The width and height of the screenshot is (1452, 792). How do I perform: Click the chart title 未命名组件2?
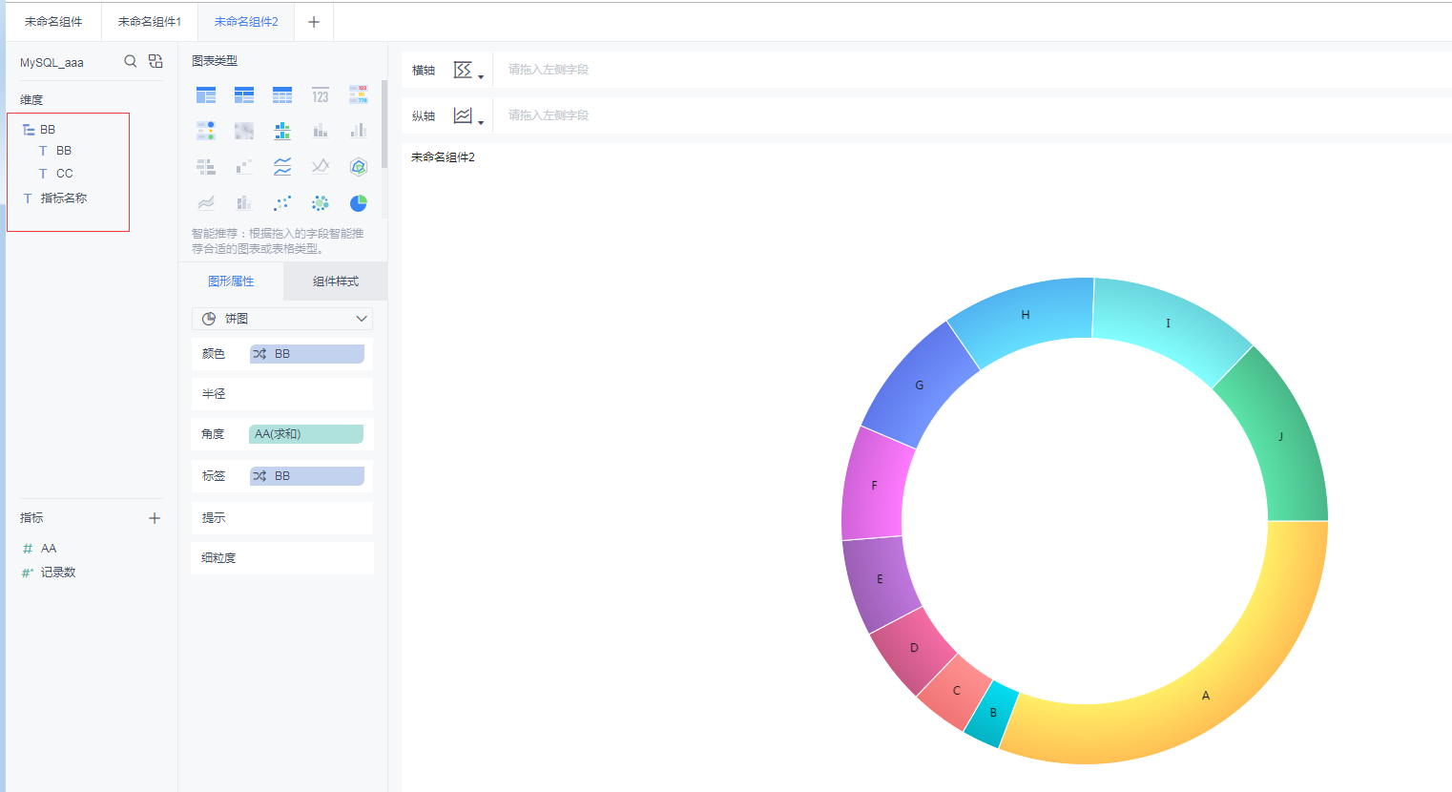(443, 157)
